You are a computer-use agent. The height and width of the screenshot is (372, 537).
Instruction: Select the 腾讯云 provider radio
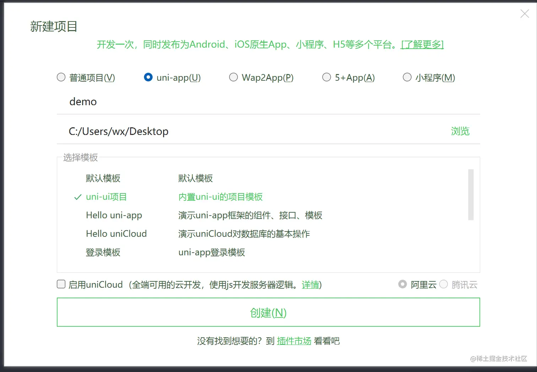(444, 284)
